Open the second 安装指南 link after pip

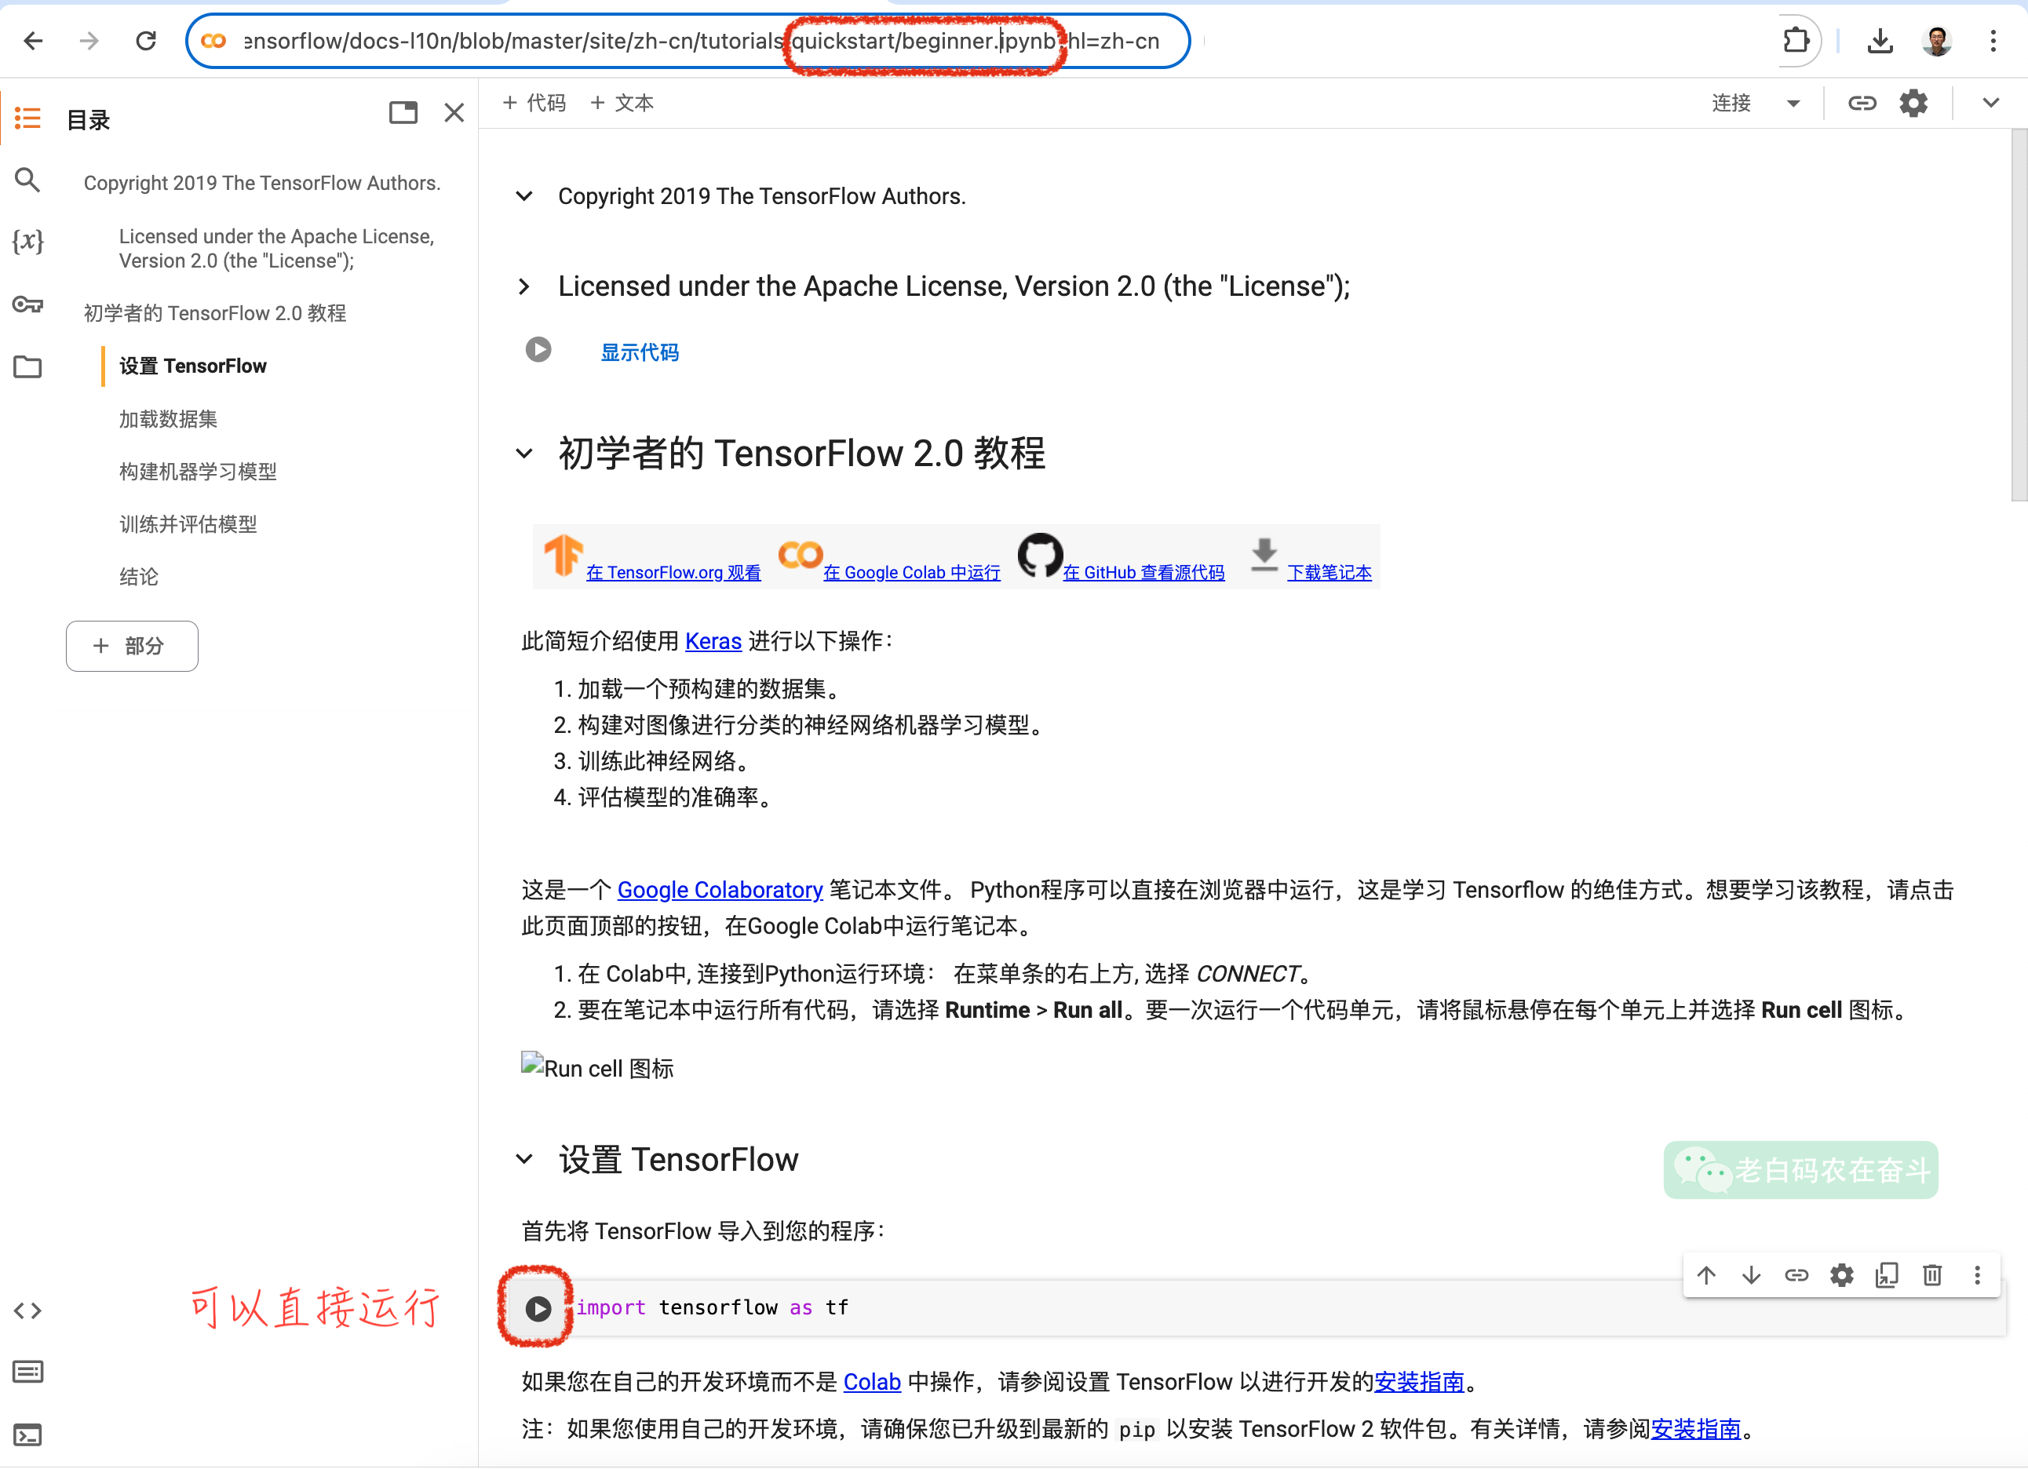(x=1696, y=1429)
